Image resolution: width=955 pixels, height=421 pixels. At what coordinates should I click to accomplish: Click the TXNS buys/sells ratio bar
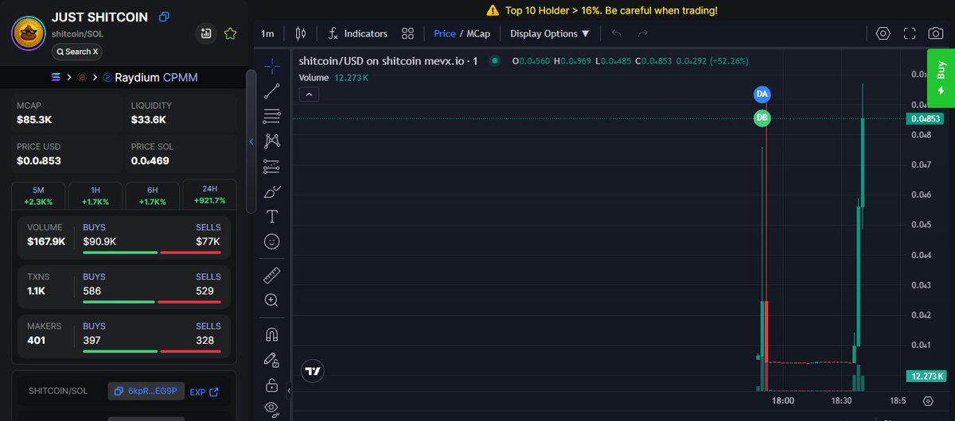[x=151, y=302]
